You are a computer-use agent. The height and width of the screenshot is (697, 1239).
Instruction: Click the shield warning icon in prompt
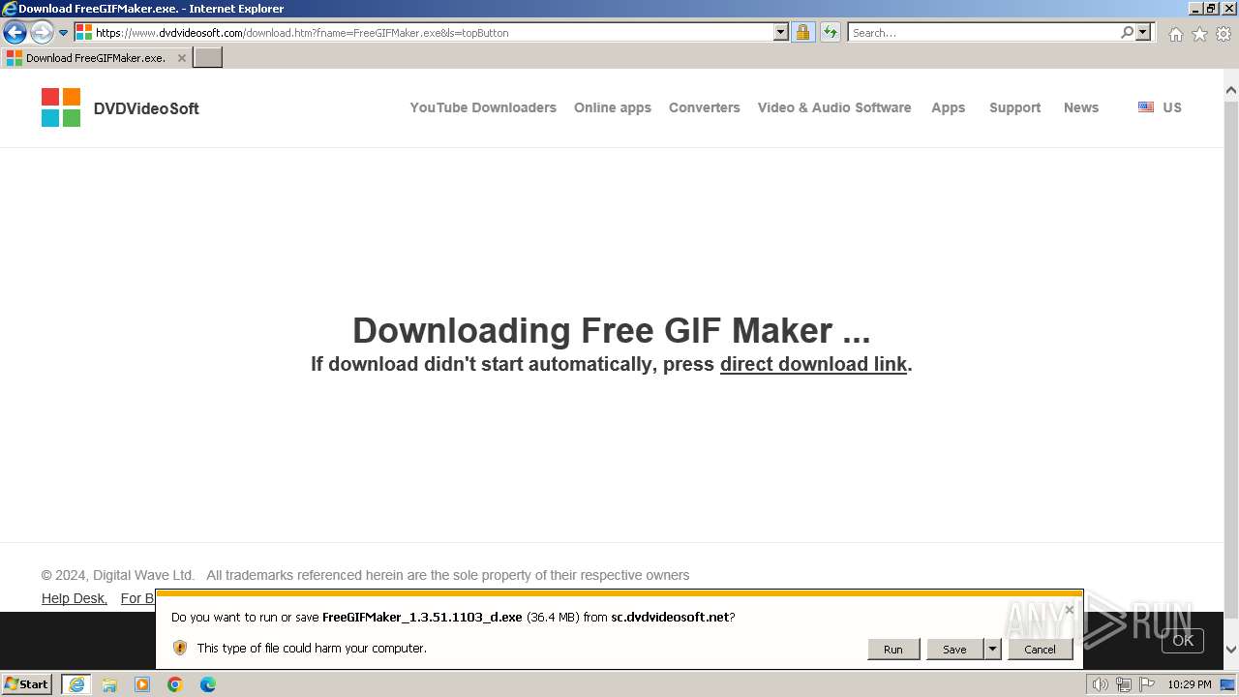tap(180, 648)
